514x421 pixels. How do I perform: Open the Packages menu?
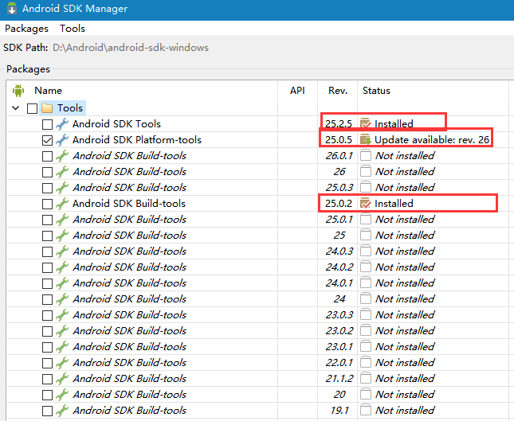[26, 29]
